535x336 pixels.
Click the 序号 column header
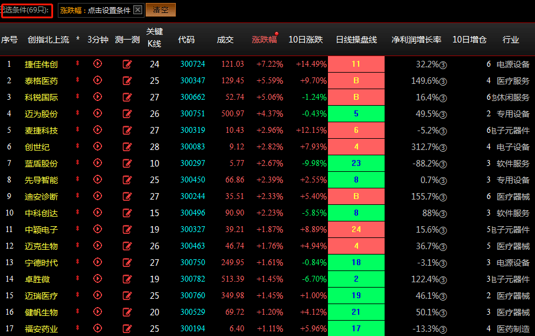[x=9, y=40]
